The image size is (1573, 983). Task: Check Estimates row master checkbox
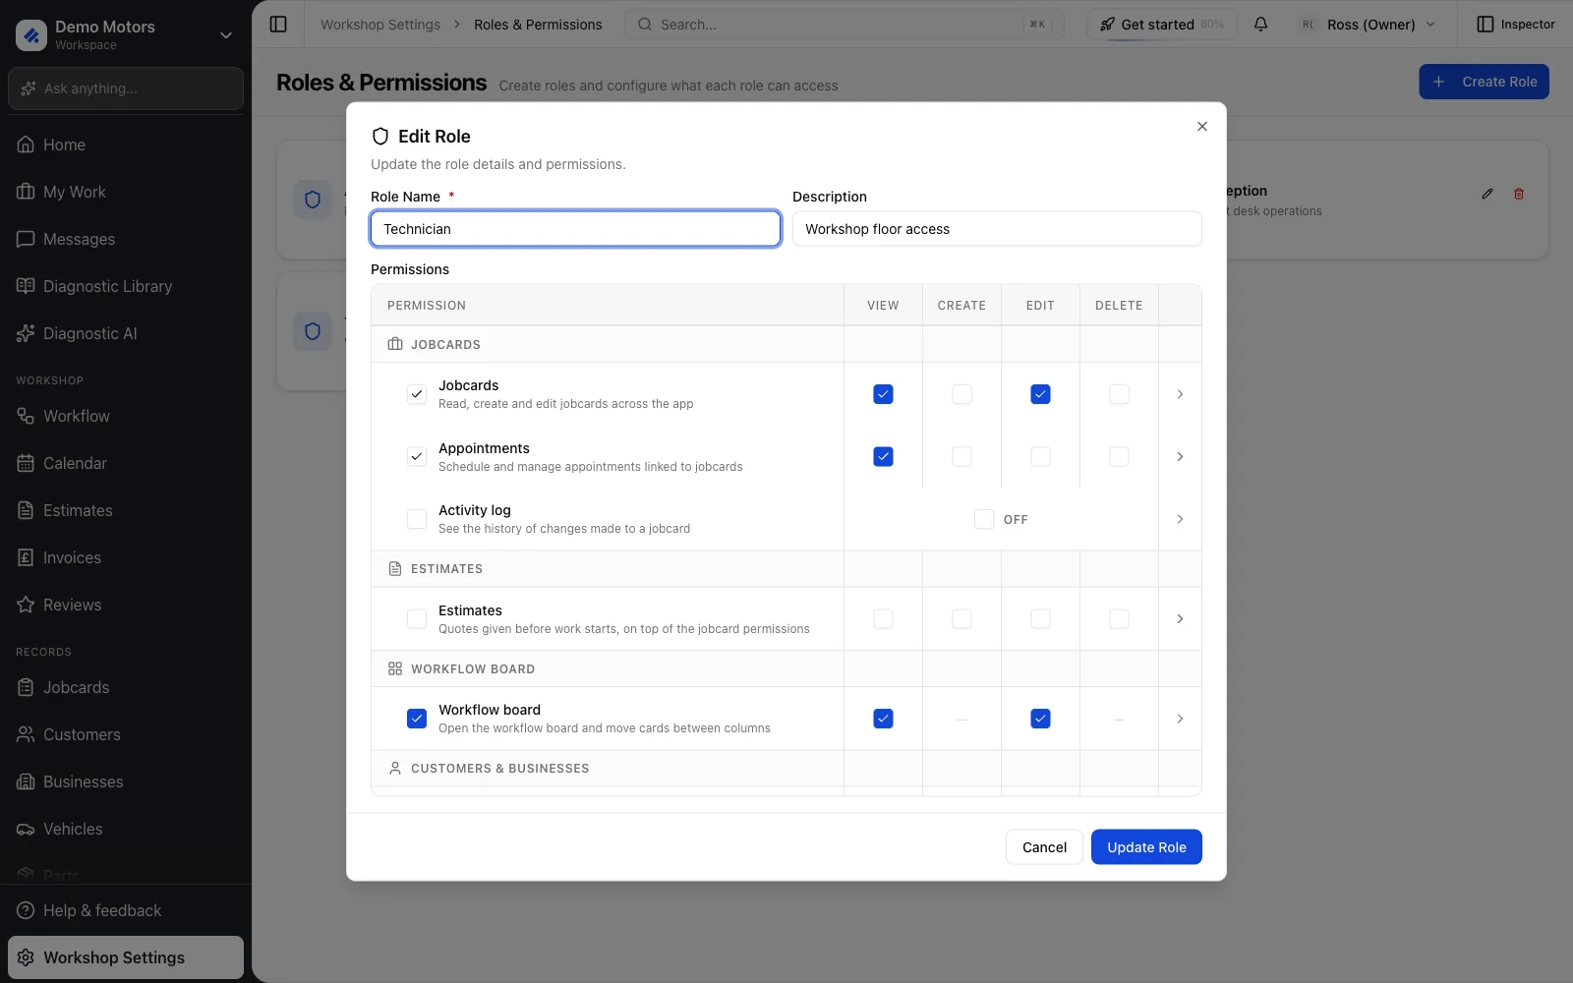pos(417,619)
